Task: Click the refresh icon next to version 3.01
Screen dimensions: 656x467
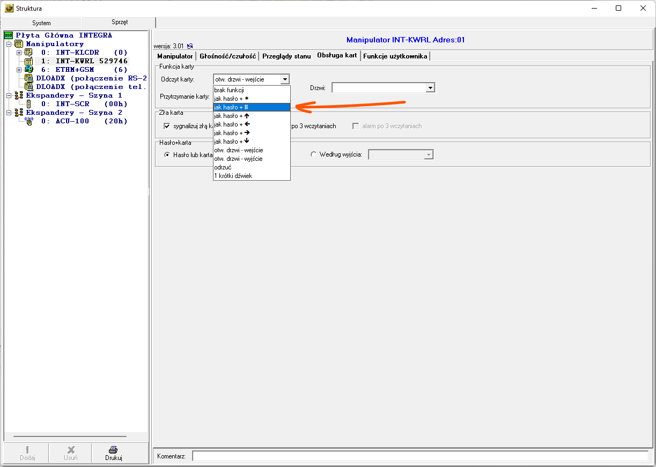Action: [190, 46]
